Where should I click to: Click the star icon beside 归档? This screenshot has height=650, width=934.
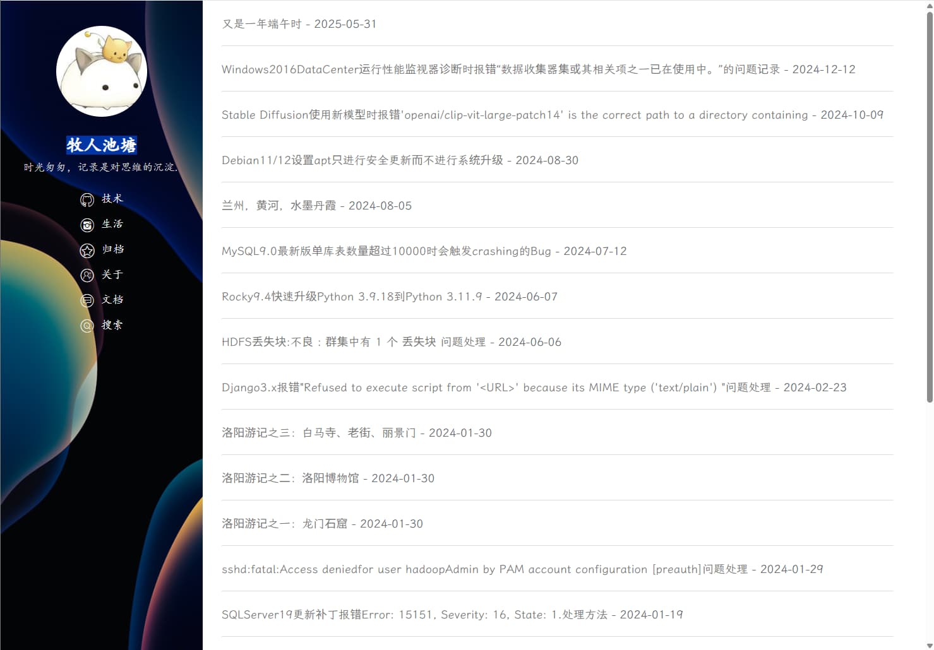pos(87,251)
